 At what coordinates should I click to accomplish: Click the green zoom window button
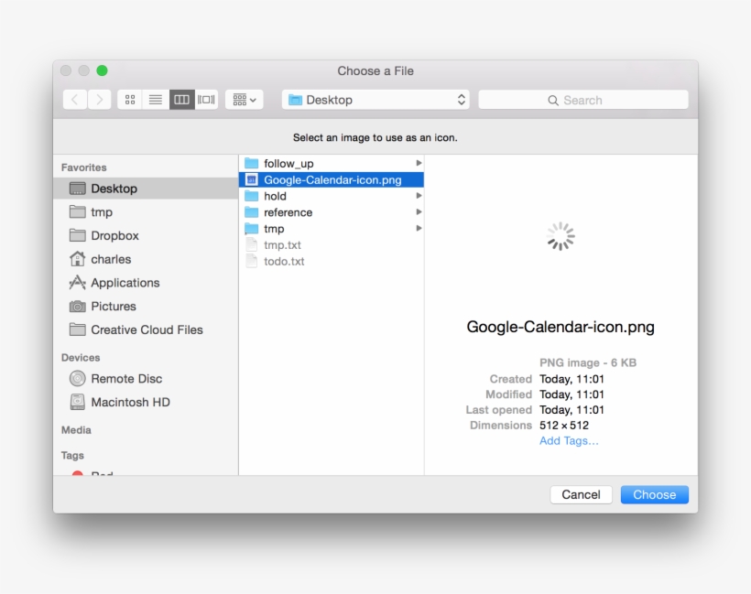click(x=102, y=70)
